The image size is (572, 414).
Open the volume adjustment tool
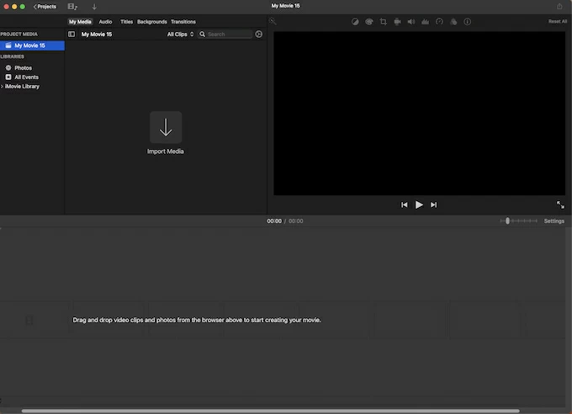point(411,22)
